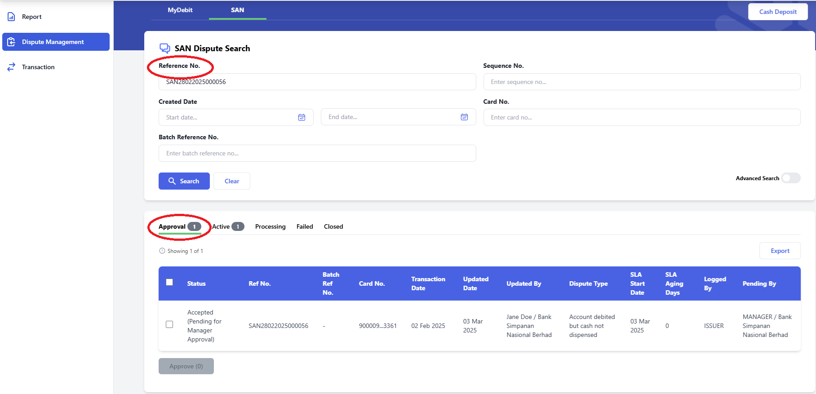This screenshot has width=816, height=394.
Task: Click ref number SAN28022025000056 in table row
Action: coord(279,326)
